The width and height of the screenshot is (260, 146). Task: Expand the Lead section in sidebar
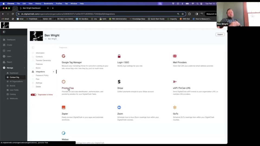pyautogui.click(x=25, y=51)
